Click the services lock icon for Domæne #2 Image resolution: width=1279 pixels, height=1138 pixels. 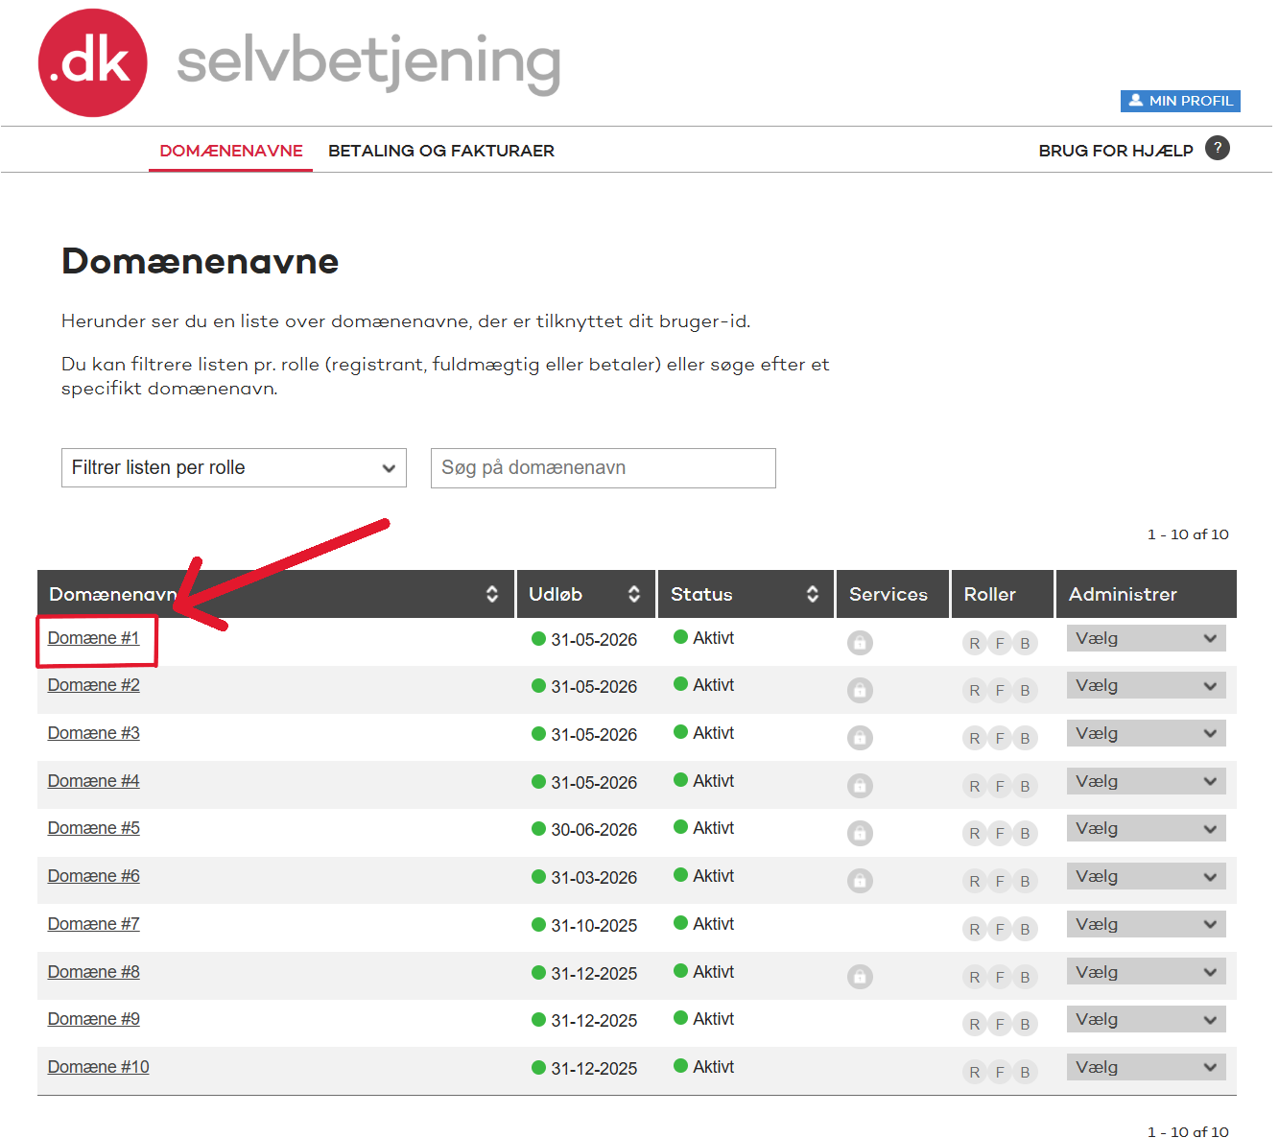tap(860, 690)
